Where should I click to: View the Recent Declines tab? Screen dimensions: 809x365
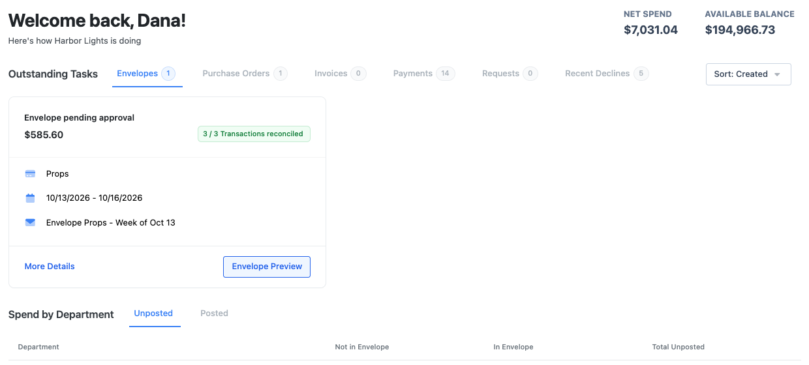tap(607, 74)
